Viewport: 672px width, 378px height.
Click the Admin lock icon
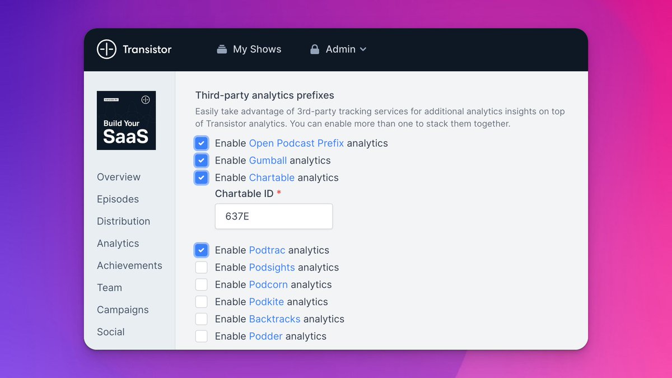(315, 49)
